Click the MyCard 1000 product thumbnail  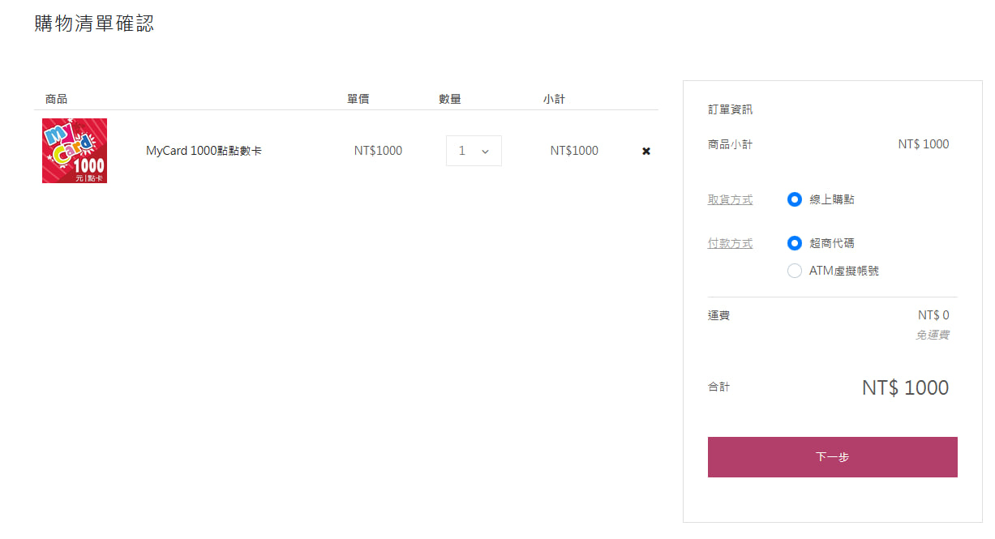(x=75, y=151)
